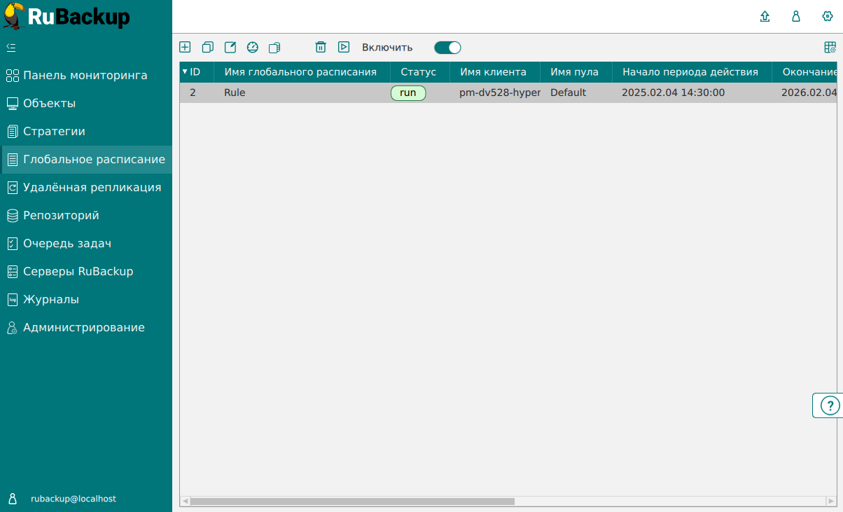Open Панель мониторинга
Viewport: 843px width, 512px height.
click(86, 75)
